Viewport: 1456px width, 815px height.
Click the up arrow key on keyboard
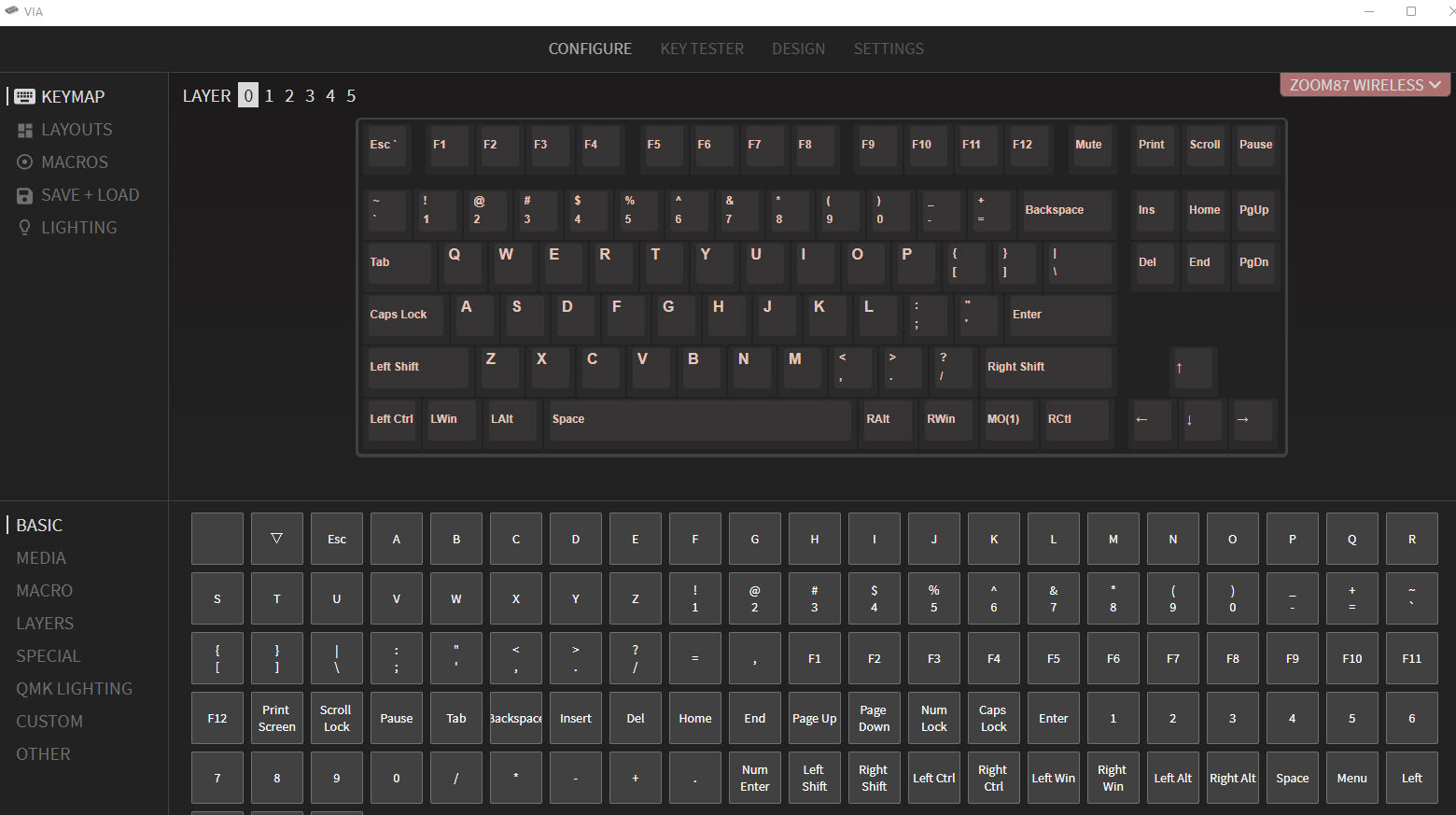point(1192,368)
